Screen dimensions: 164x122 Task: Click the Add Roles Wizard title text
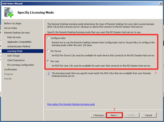pos(12,3)
